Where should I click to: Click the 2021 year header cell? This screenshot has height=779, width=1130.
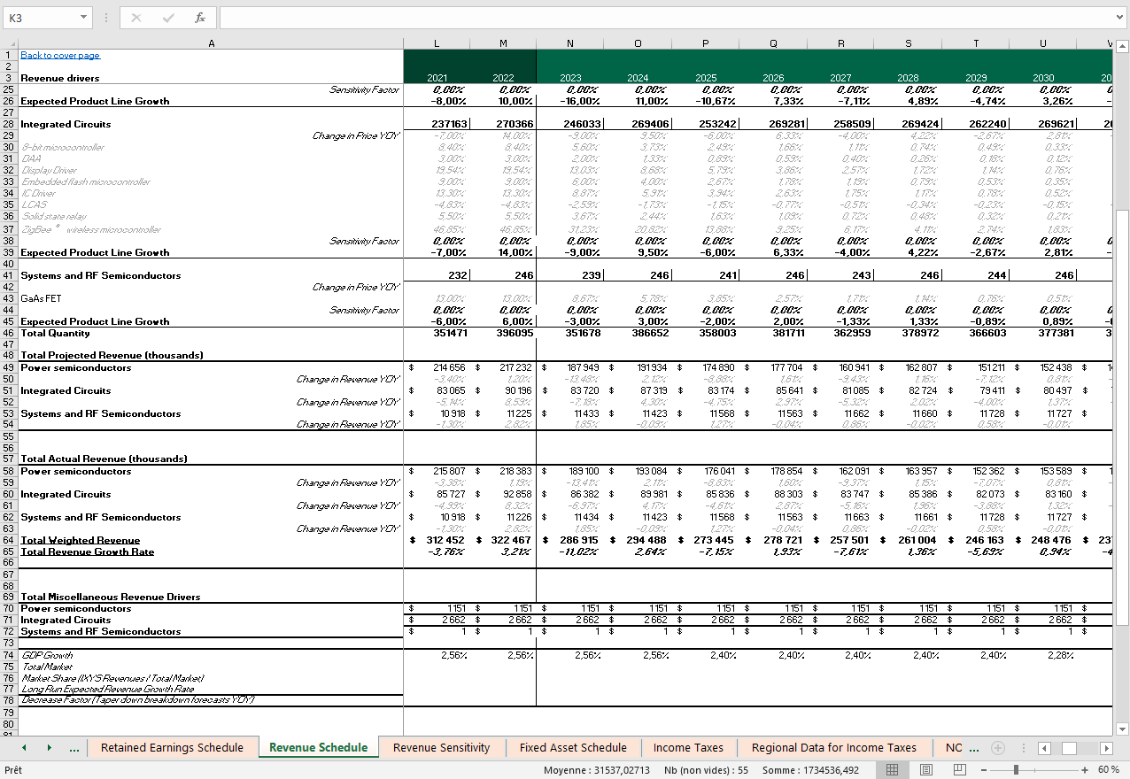(x=437, y=78)
